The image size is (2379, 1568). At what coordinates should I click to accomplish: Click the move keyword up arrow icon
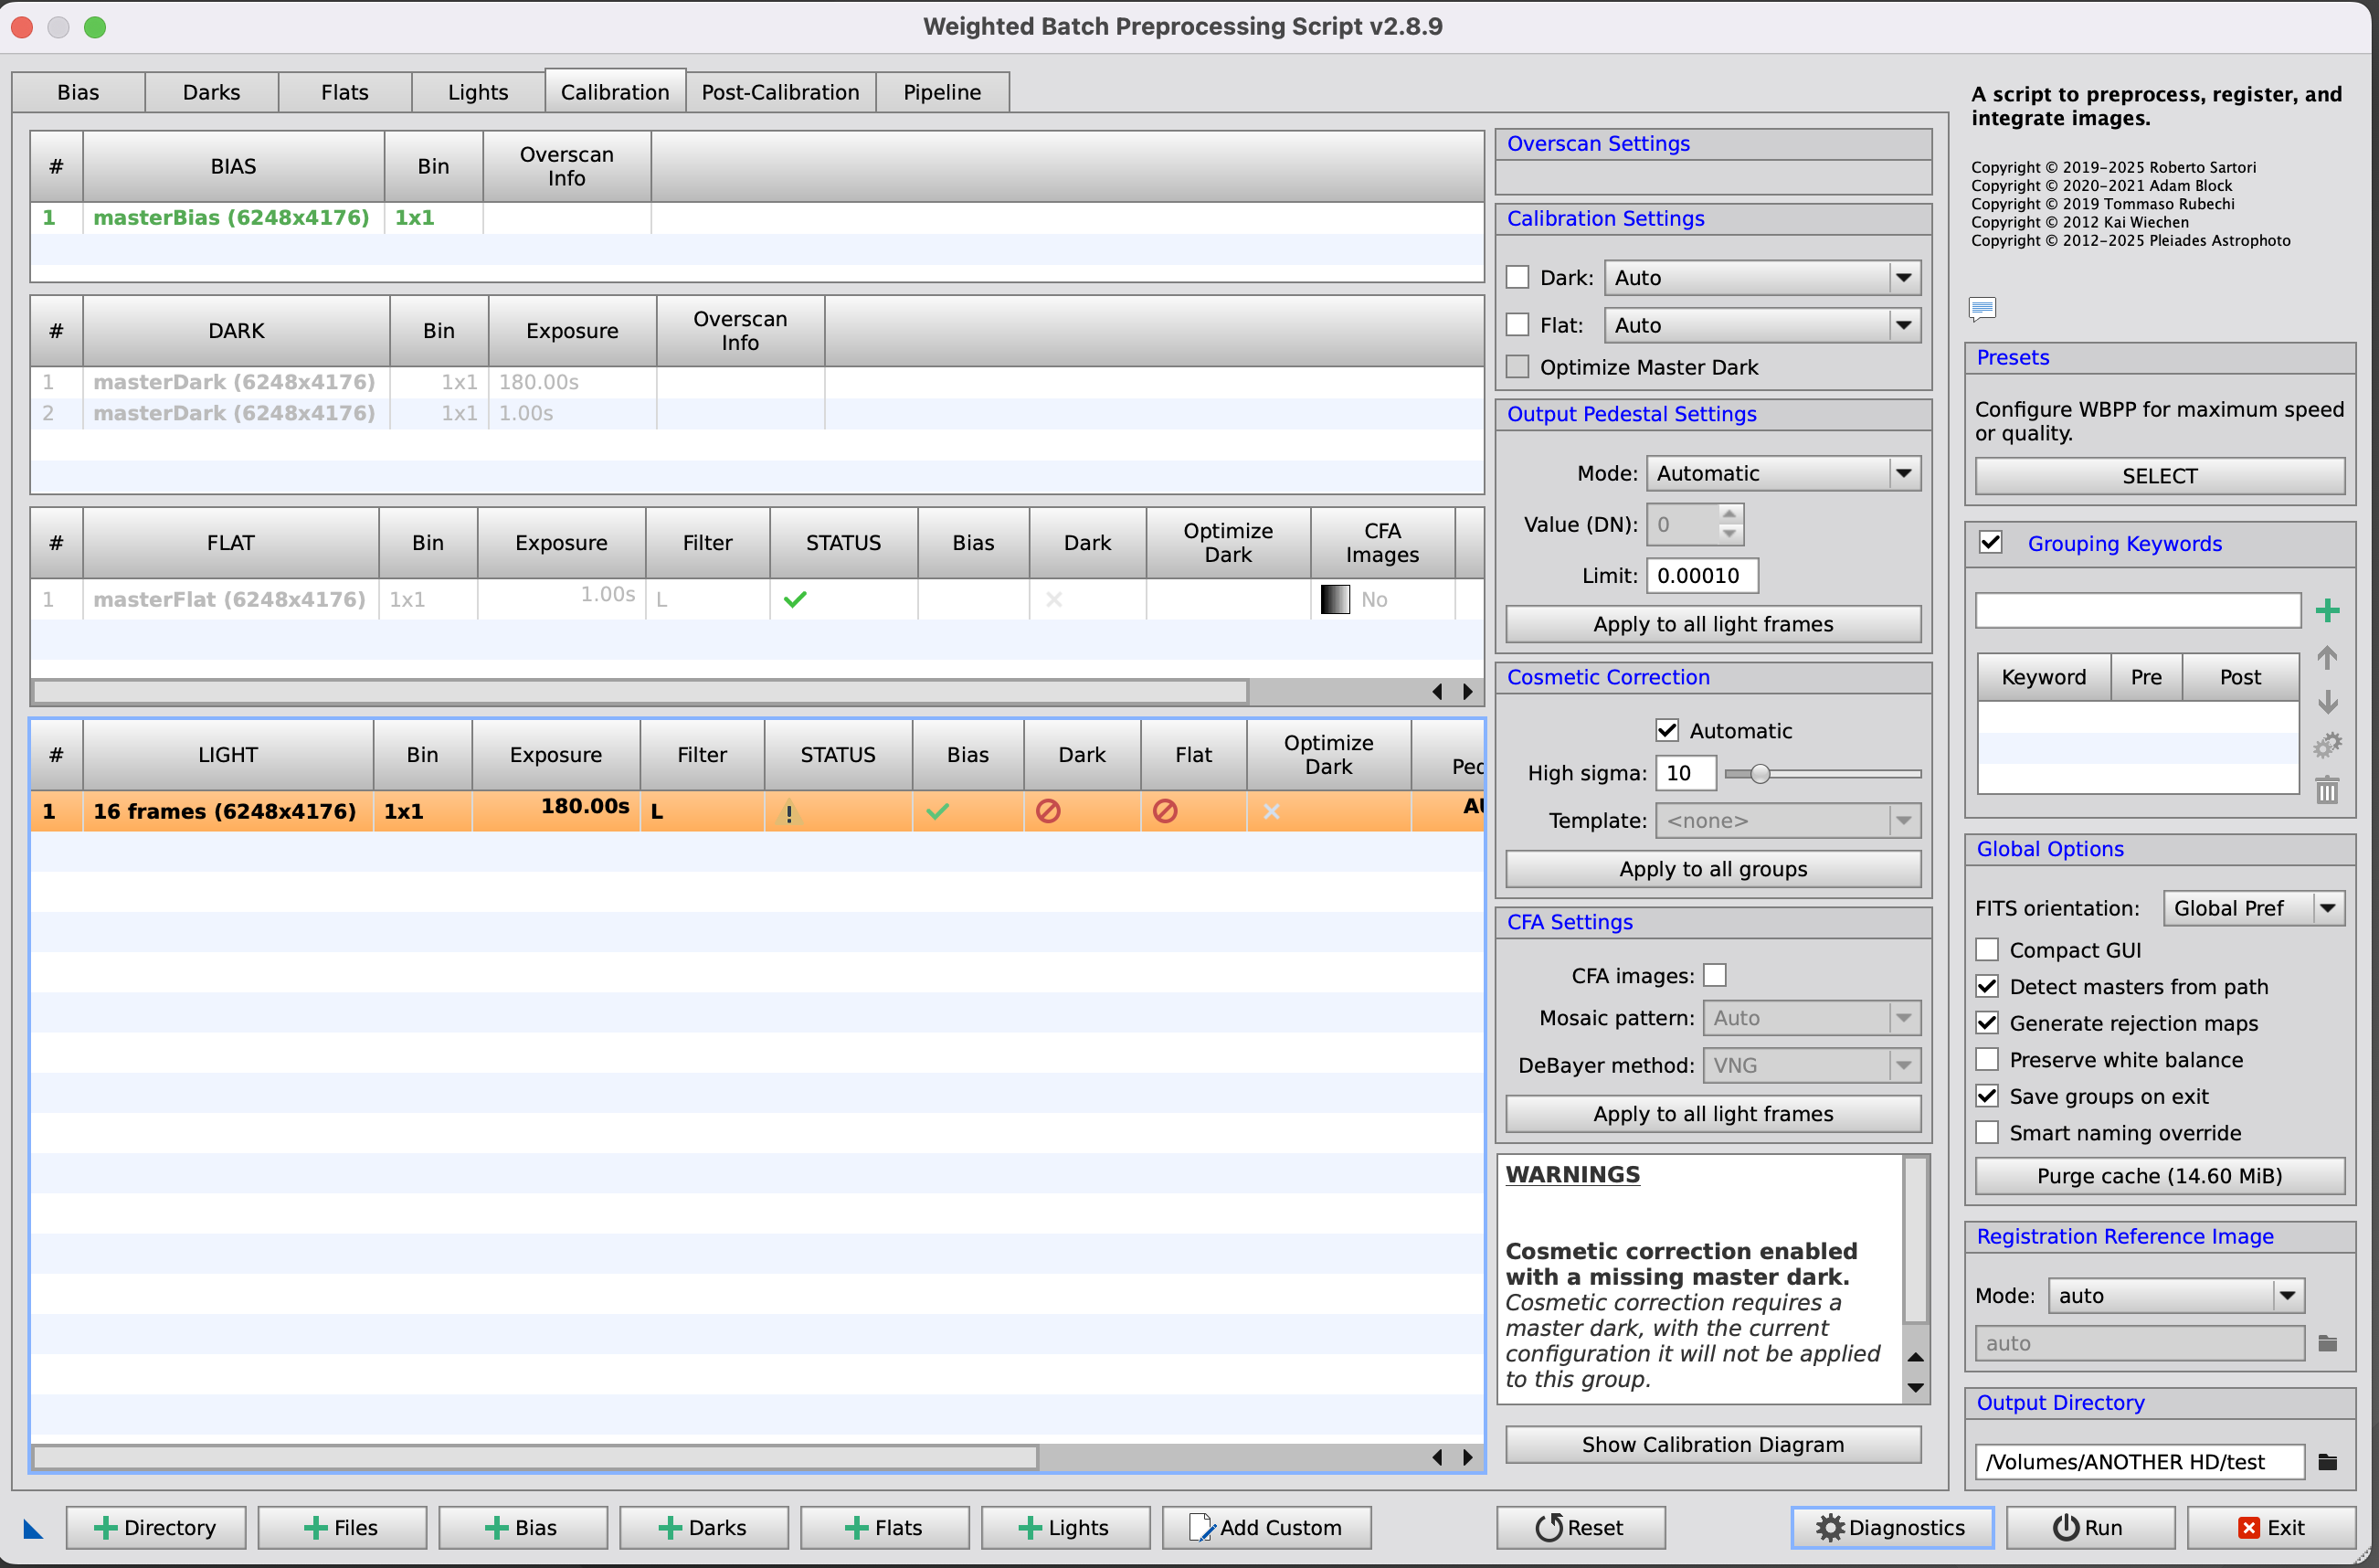click(2327, 657)
